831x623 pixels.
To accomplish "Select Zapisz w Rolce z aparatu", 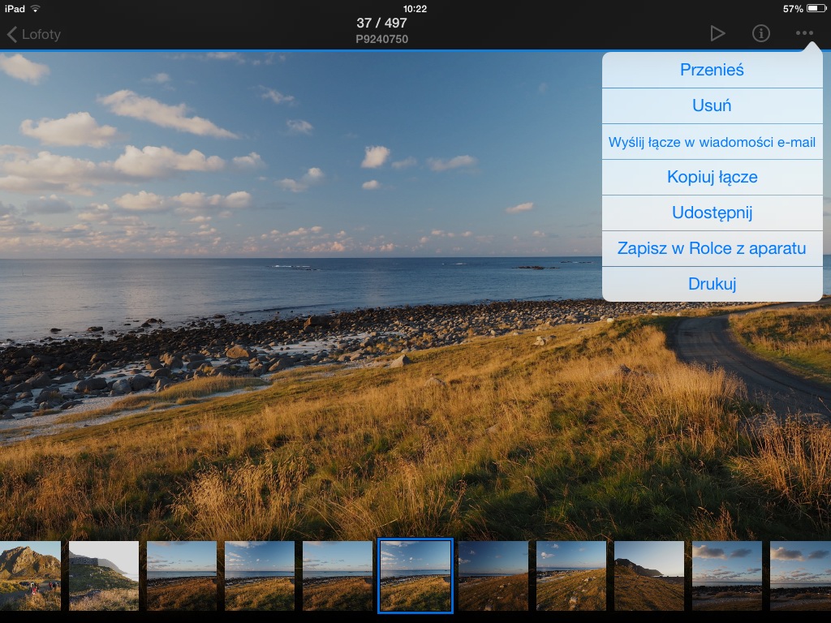I will click(x=712, y=248).
